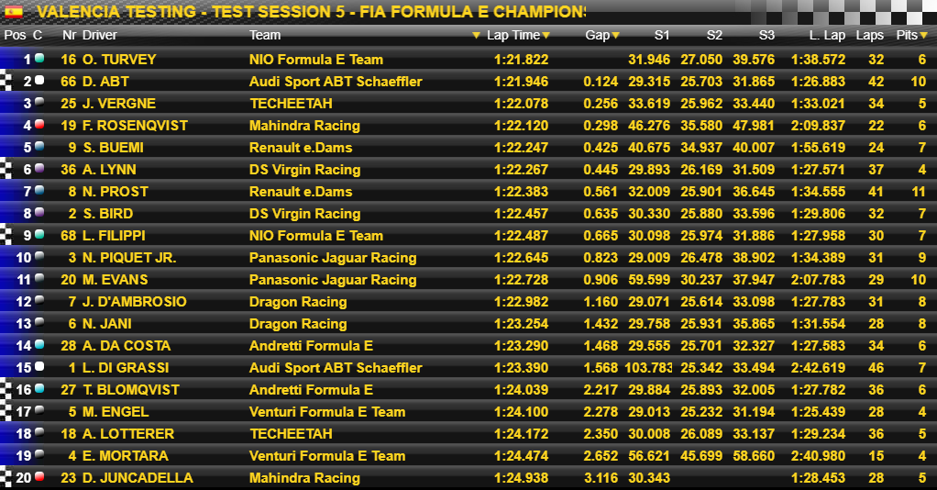Select the Venturi Formula E Team for Mortara

327,456
